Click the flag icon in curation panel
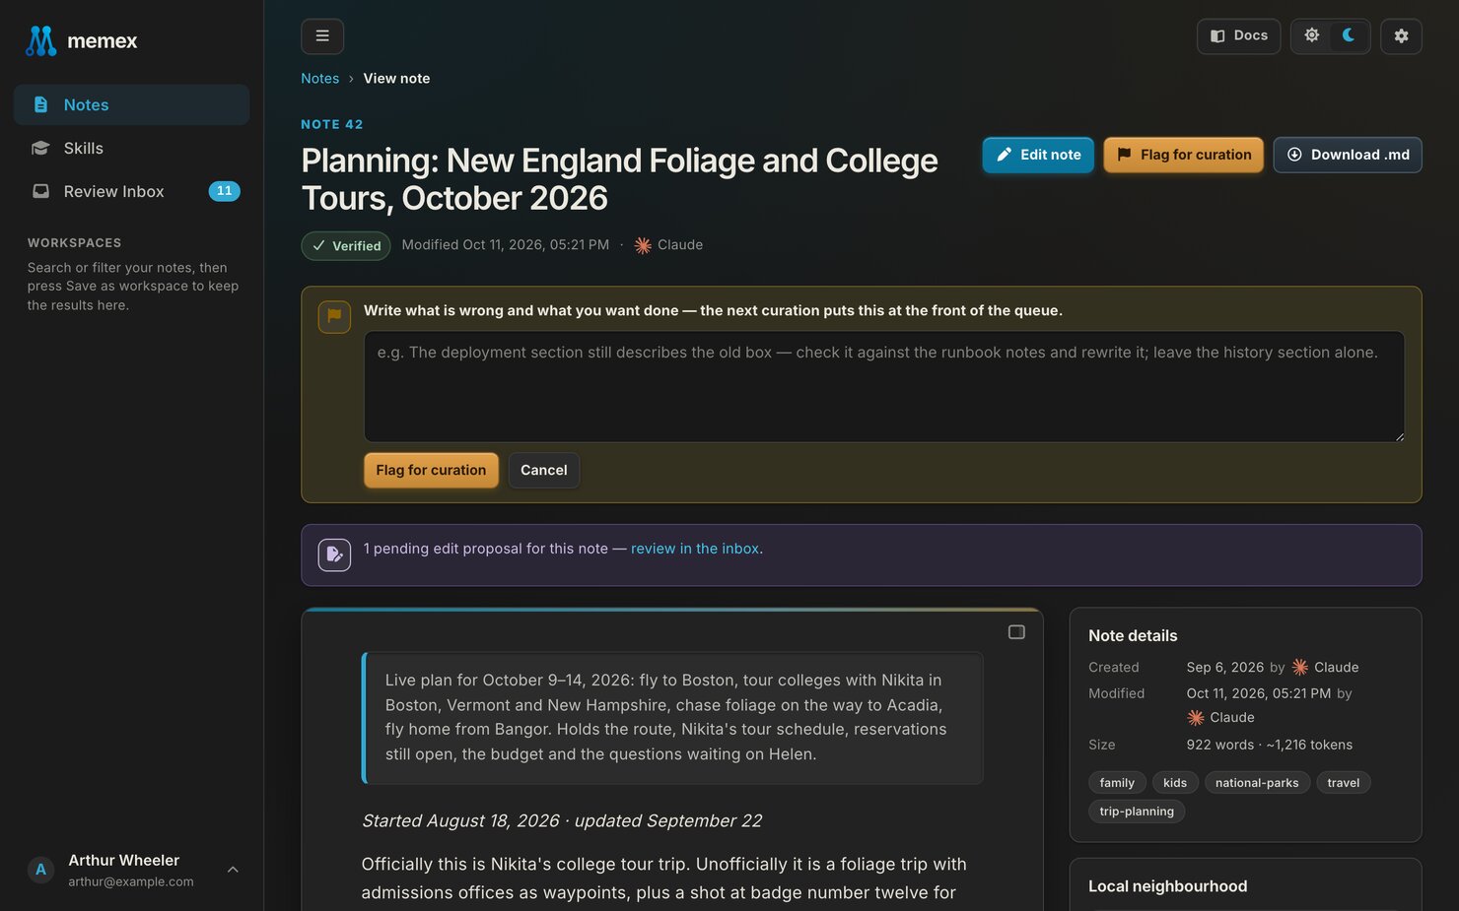This screenshot has width=1459, height=911. 334,317
